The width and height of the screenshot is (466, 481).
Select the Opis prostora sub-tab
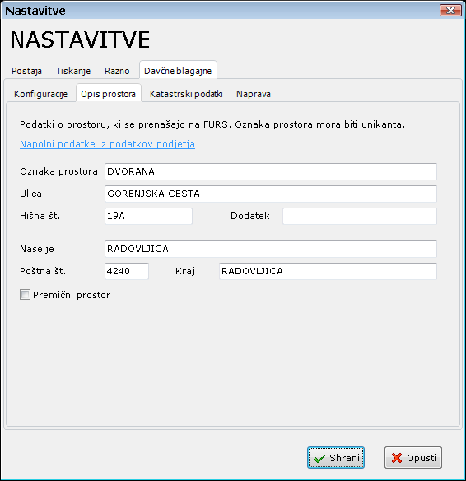[108, 93]
